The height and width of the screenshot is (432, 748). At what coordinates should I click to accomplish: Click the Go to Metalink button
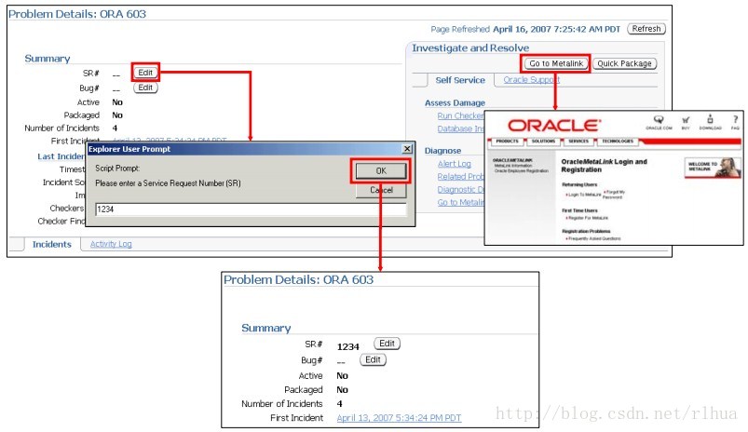click(556, 63)
